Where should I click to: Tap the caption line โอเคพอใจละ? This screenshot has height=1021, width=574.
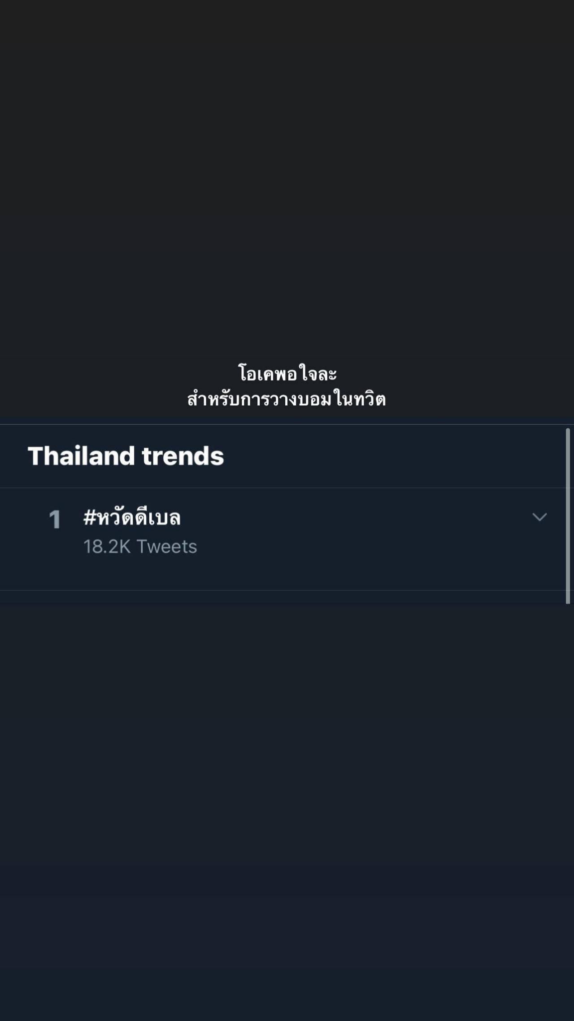tap(287, 374)
